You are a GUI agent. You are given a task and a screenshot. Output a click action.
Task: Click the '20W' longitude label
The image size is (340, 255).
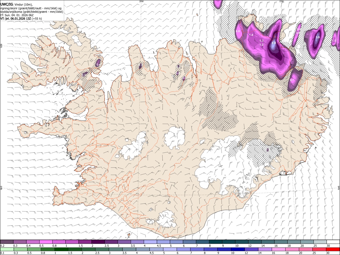141,1
